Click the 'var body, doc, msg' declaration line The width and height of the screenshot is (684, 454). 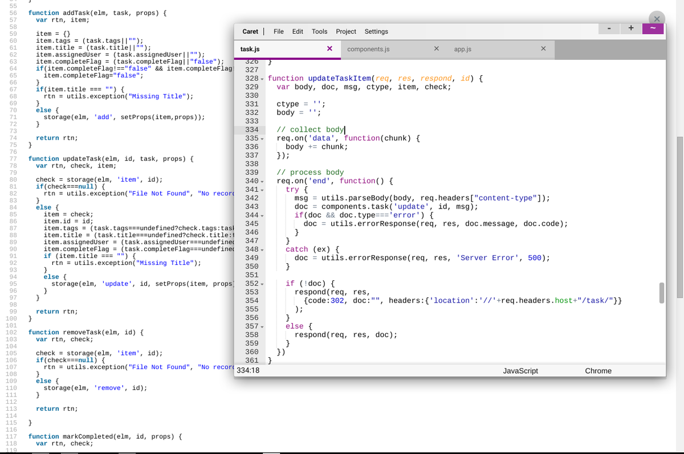point(364,87)
